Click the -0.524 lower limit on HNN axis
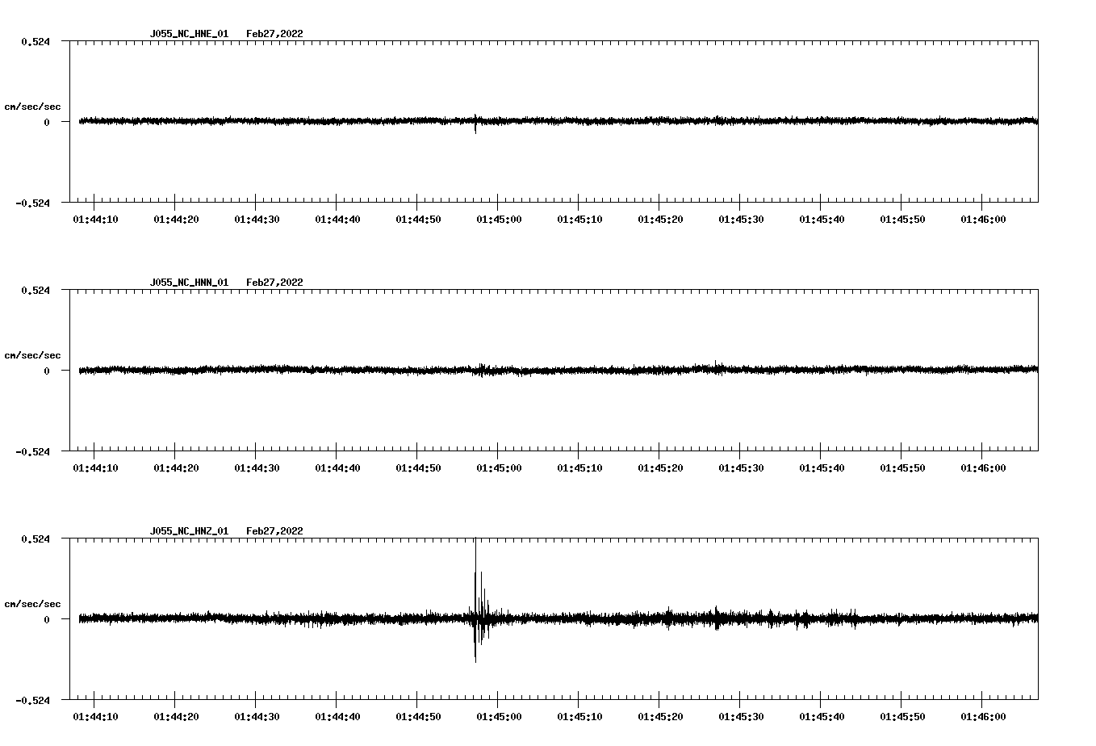The image size is (1096, 746). [32, 451]
